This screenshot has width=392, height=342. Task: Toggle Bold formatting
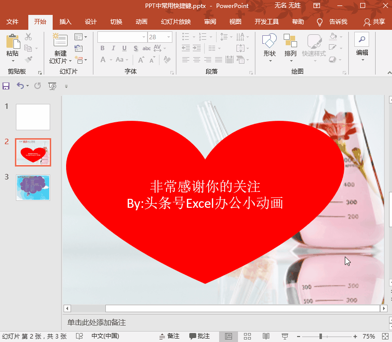click(102, 48)
